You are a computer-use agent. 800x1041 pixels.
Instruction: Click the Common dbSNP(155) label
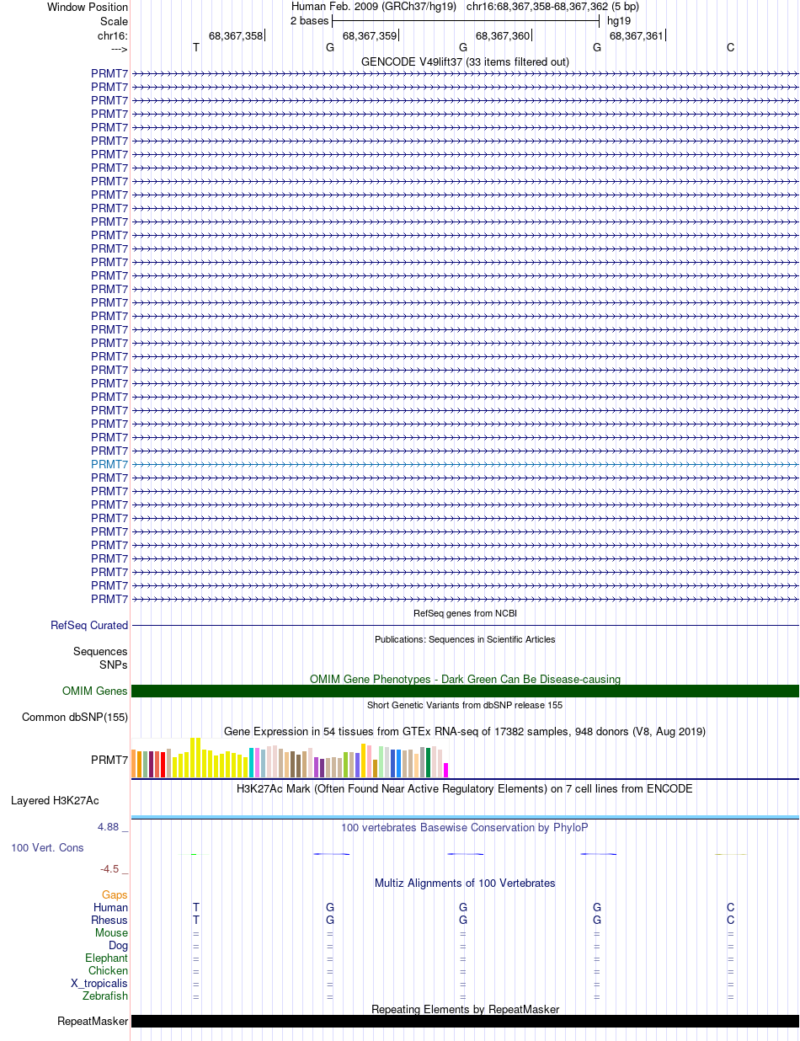pos(75,718)
